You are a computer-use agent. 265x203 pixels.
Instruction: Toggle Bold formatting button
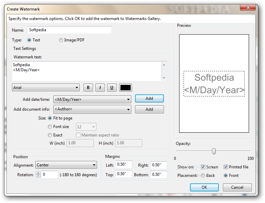[88, 88]
